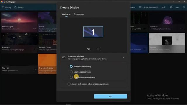Open The Hill wallpaper options menu
Viewport: 187px width, 105px height.
click(34, 70)
